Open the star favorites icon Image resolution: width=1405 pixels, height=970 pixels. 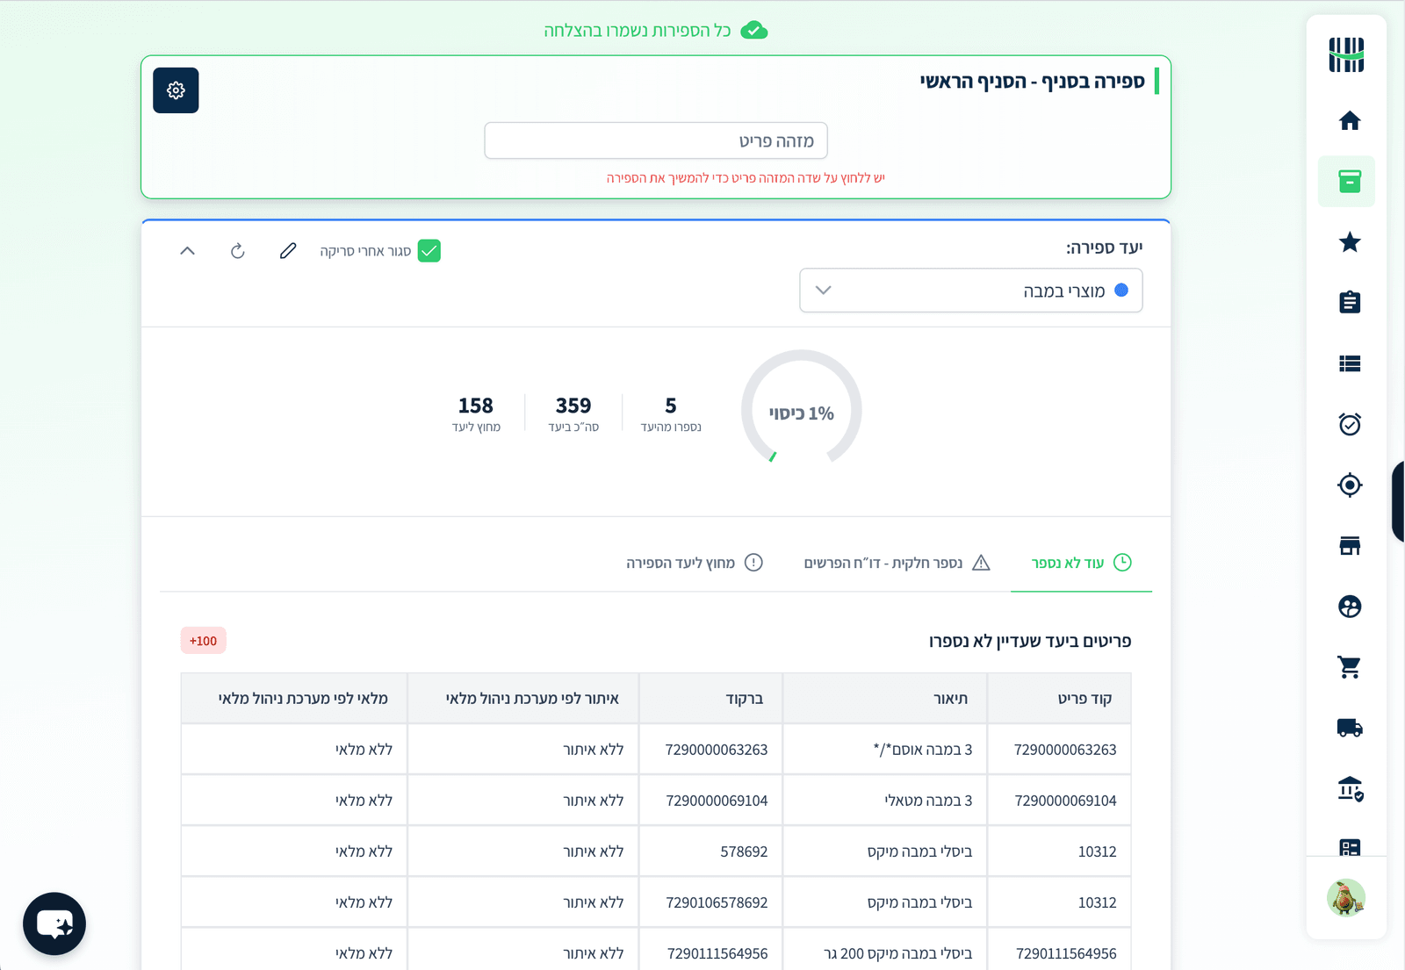click(1350, 242)
